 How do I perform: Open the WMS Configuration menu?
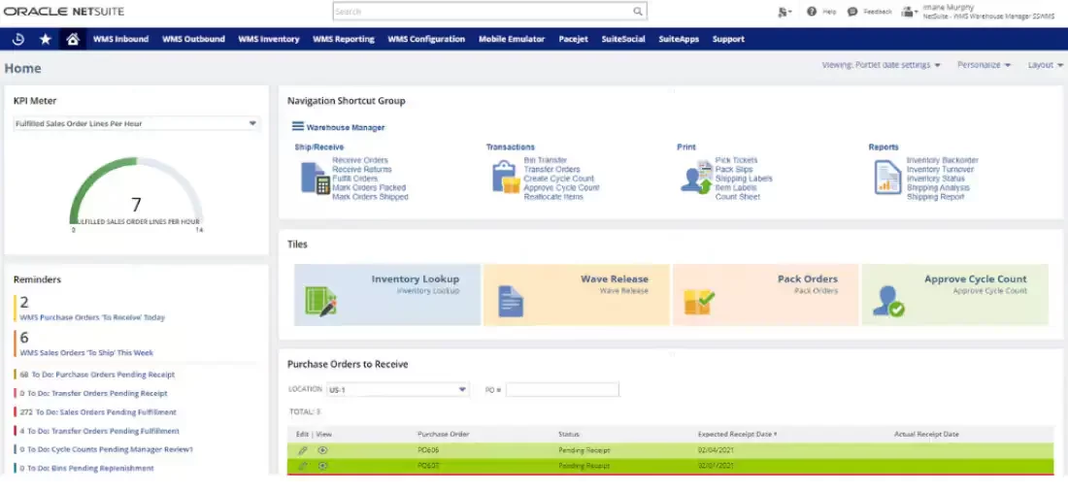426,39
